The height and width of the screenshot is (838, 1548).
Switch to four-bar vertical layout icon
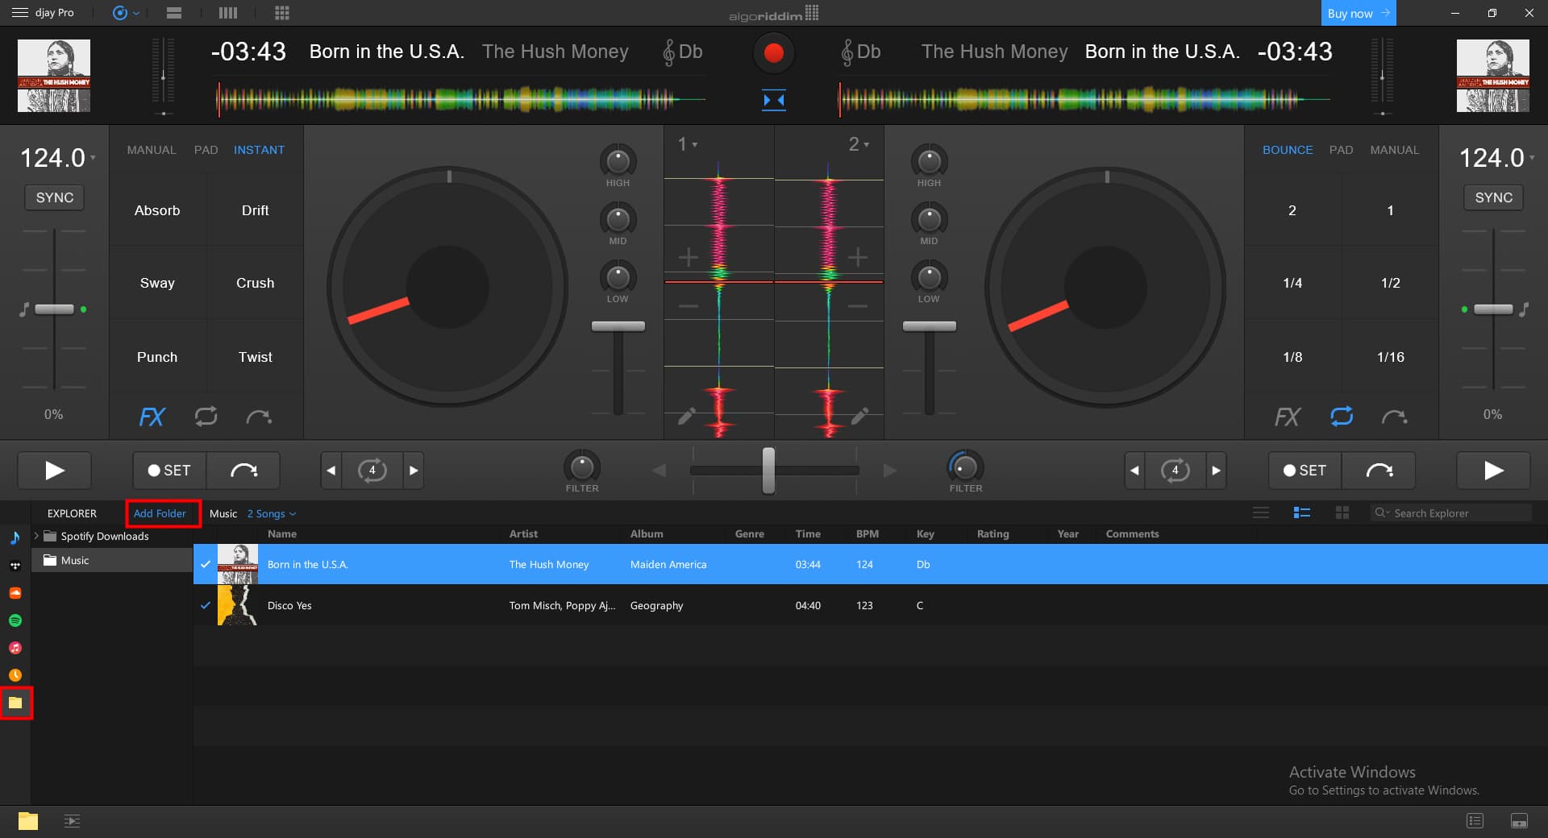(x=228, y=13)
